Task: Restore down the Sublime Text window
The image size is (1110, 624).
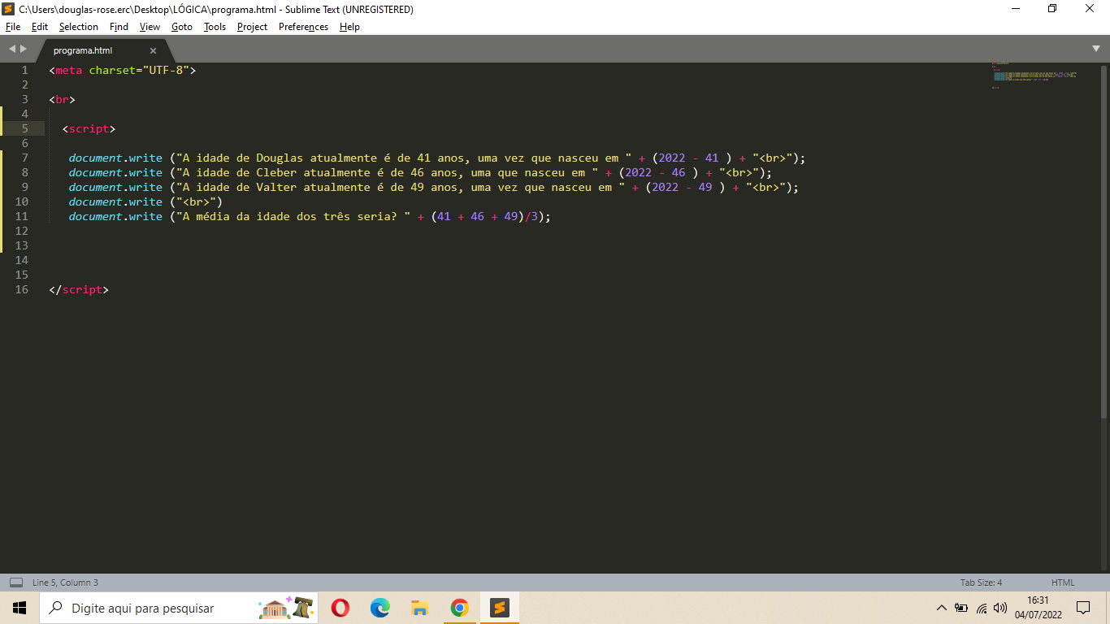Action: [1053, 9]
